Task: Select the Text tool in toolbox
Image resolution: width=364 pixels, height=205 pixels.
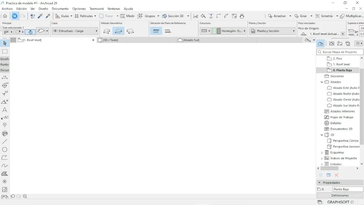Action: click(x=5, y=110)
